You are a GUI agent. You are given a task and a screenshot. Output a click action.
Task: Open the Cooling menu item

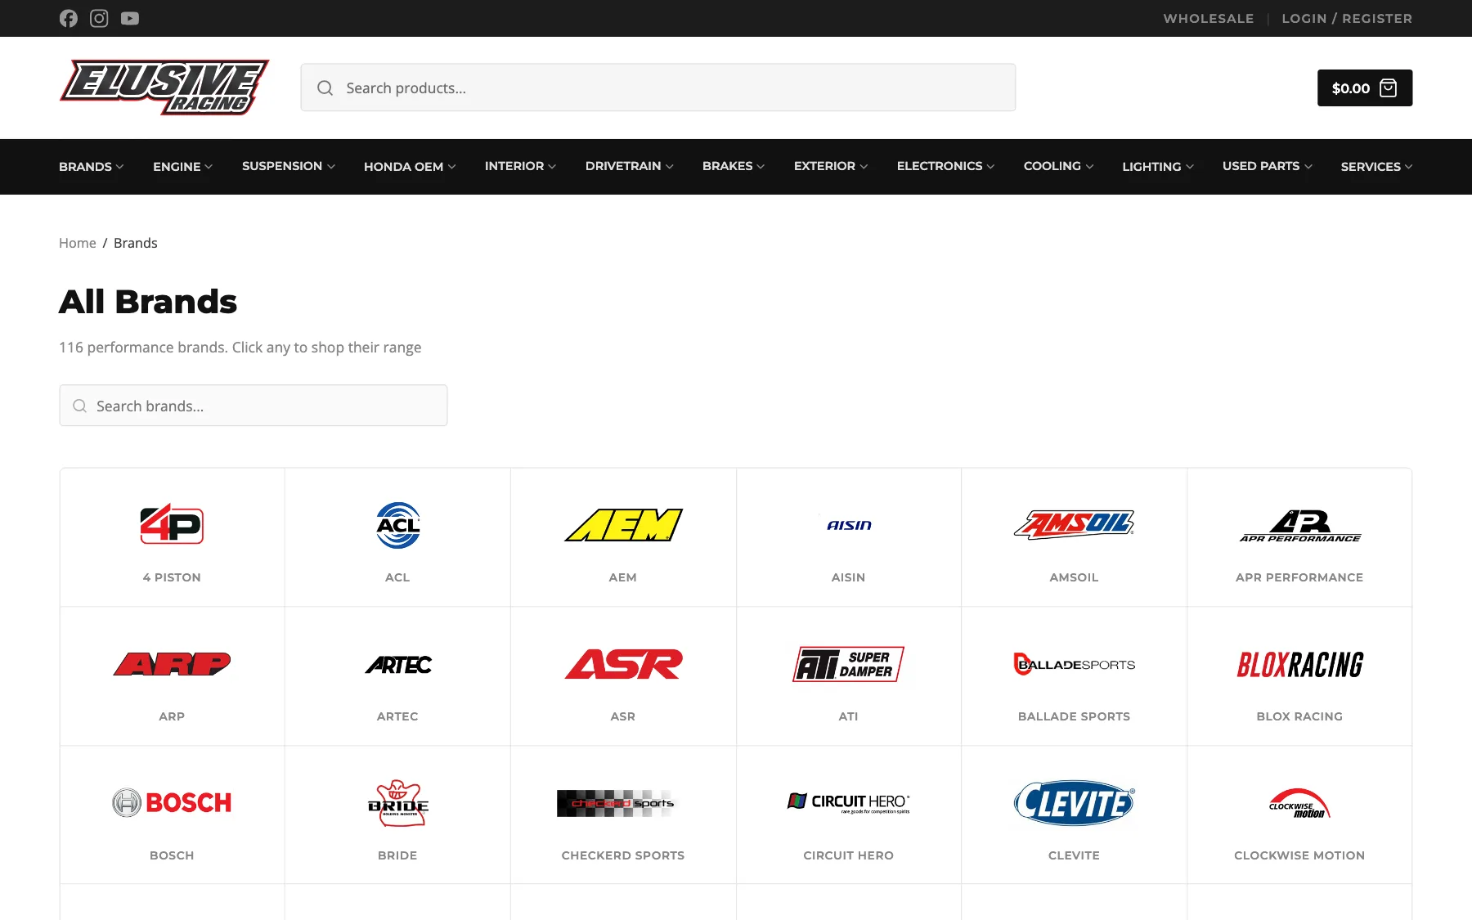(x=1058, y=166)
